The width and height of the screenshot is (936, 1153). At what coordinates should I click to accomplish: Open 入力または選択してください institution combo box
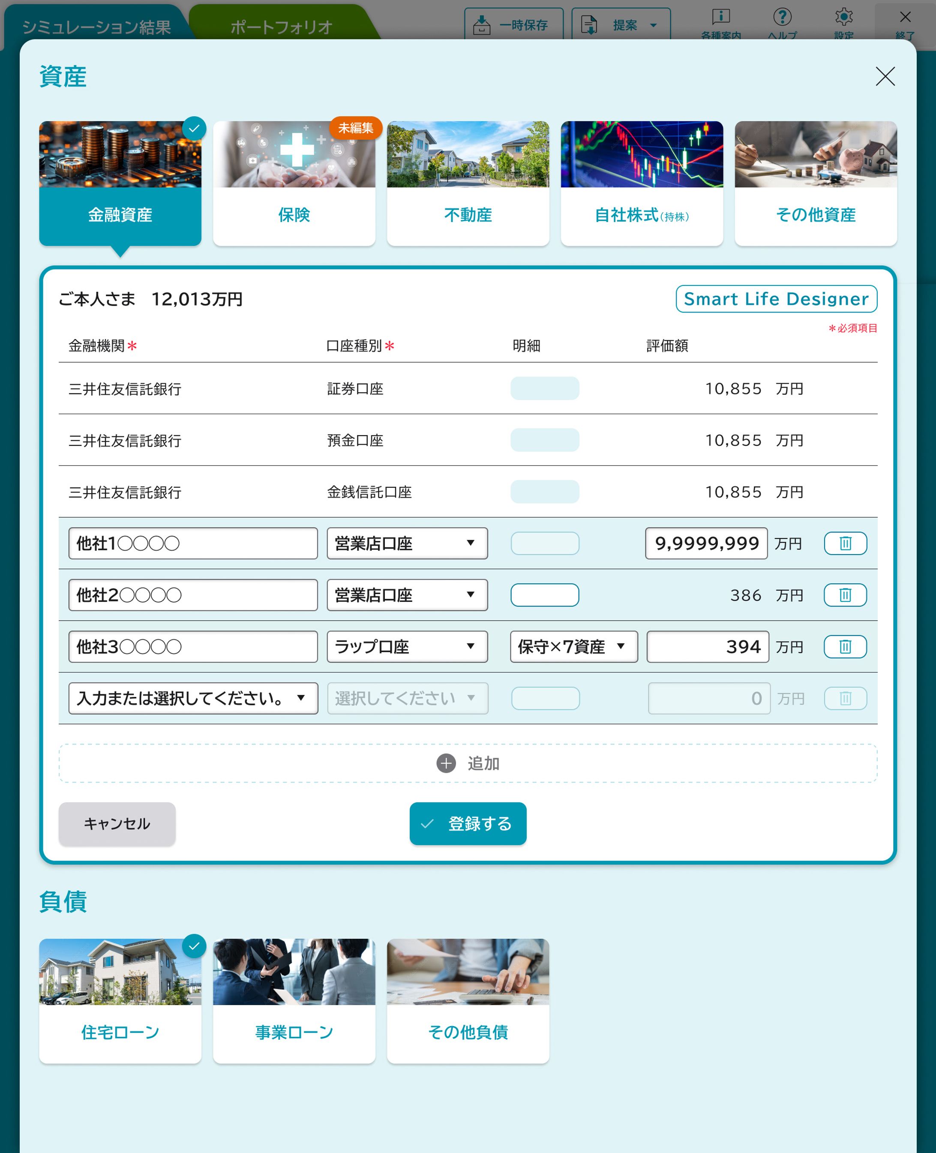pos(193,698)
